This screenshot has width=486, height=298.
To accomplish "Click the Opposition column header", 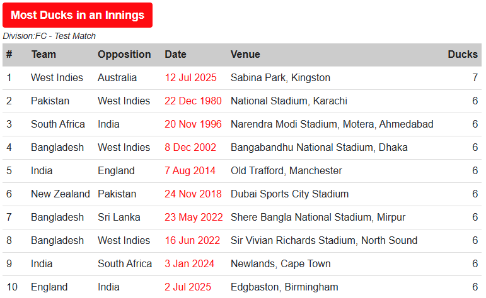I will (x=124, y=55).
